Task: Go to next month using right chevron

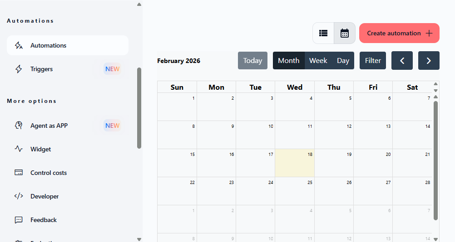Action: pos(429,61)
